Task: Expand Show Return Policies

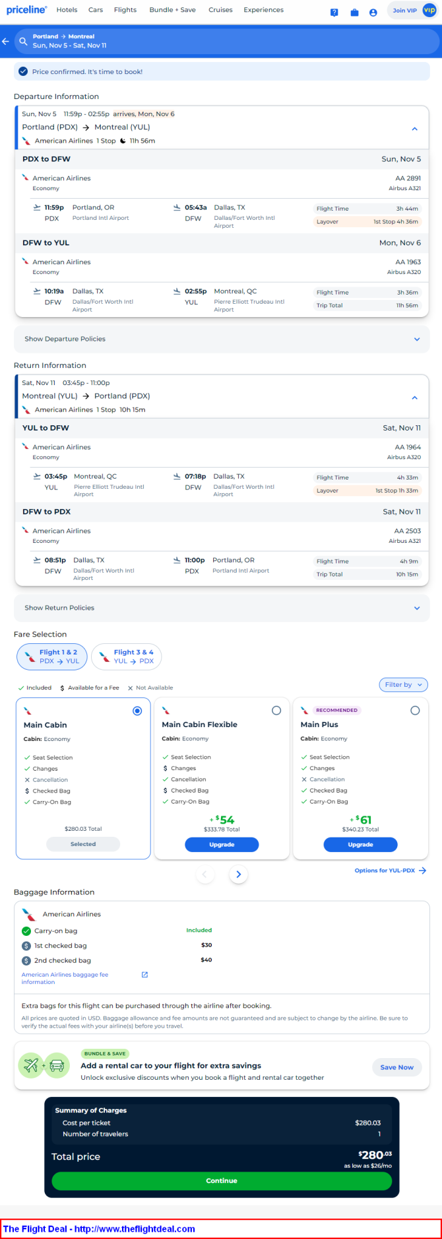Action: pyautogui.click(x=222, y=608)
